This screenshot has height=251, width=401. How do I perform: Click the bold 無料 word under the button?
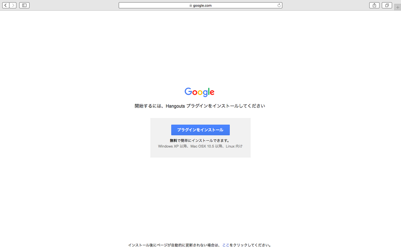click(x=173, y=140)
